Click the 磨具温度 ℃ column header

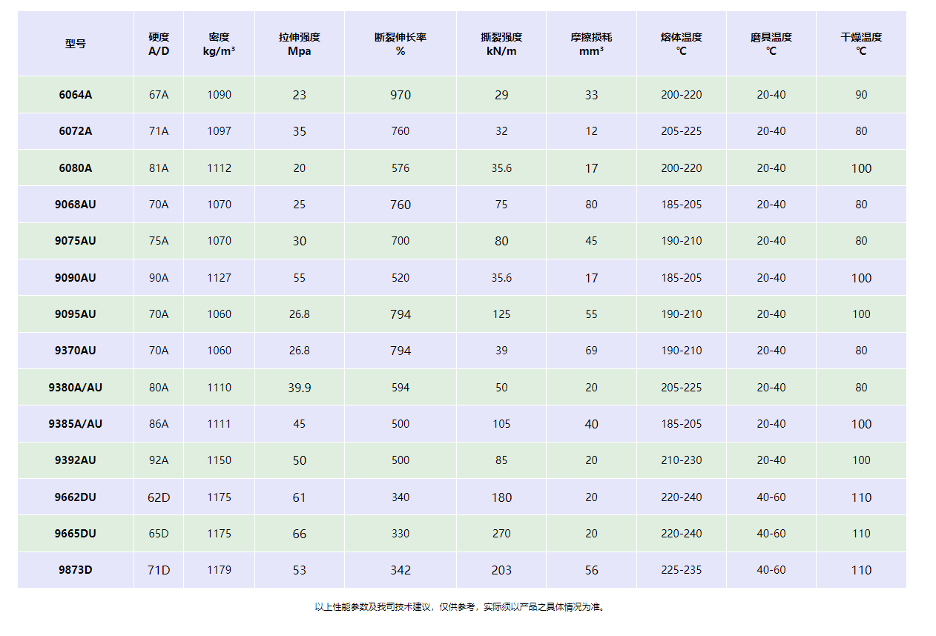pyautogui.click(x=771, y=44)
